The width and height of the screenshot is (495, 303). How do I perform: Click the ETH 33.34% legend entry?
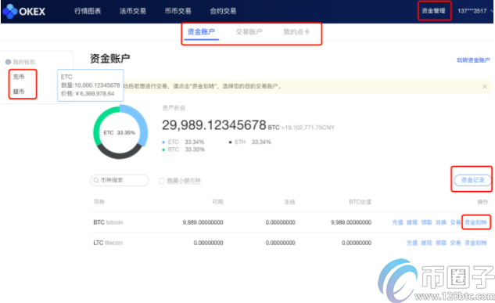pos(250,142)
